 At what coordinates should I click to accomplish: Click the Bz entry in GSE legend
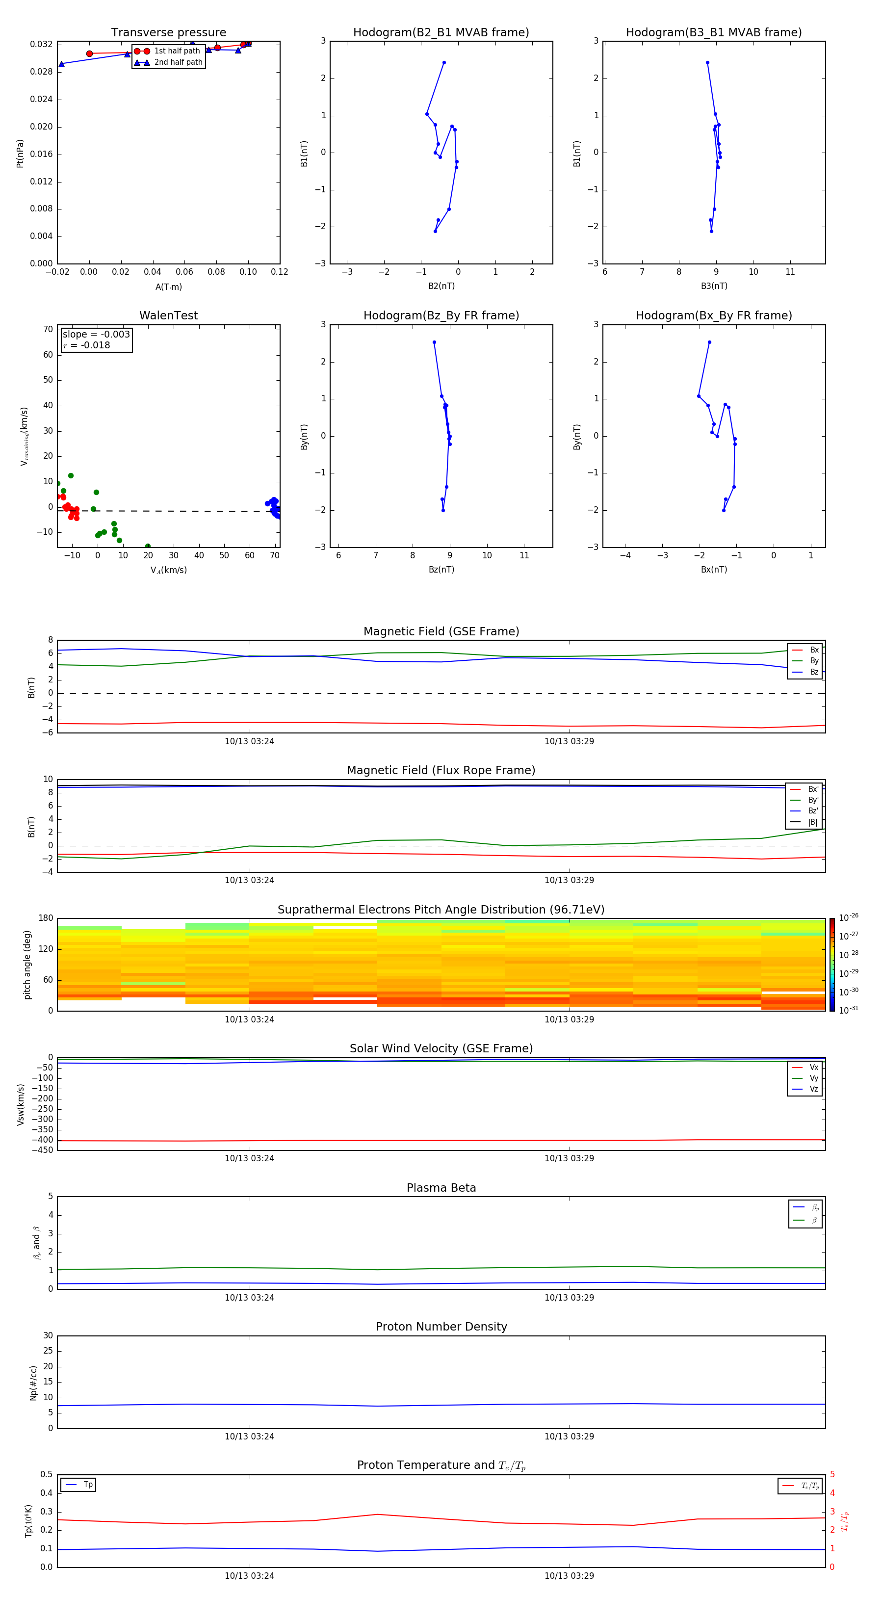coord(805,673)
